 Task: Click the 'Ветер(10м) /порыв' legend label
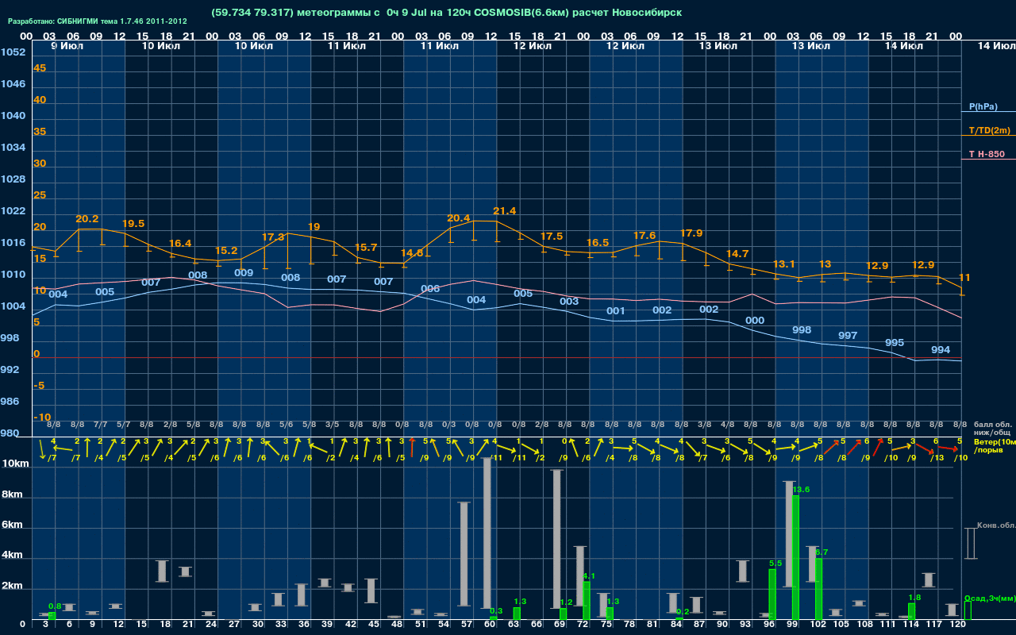995,445
